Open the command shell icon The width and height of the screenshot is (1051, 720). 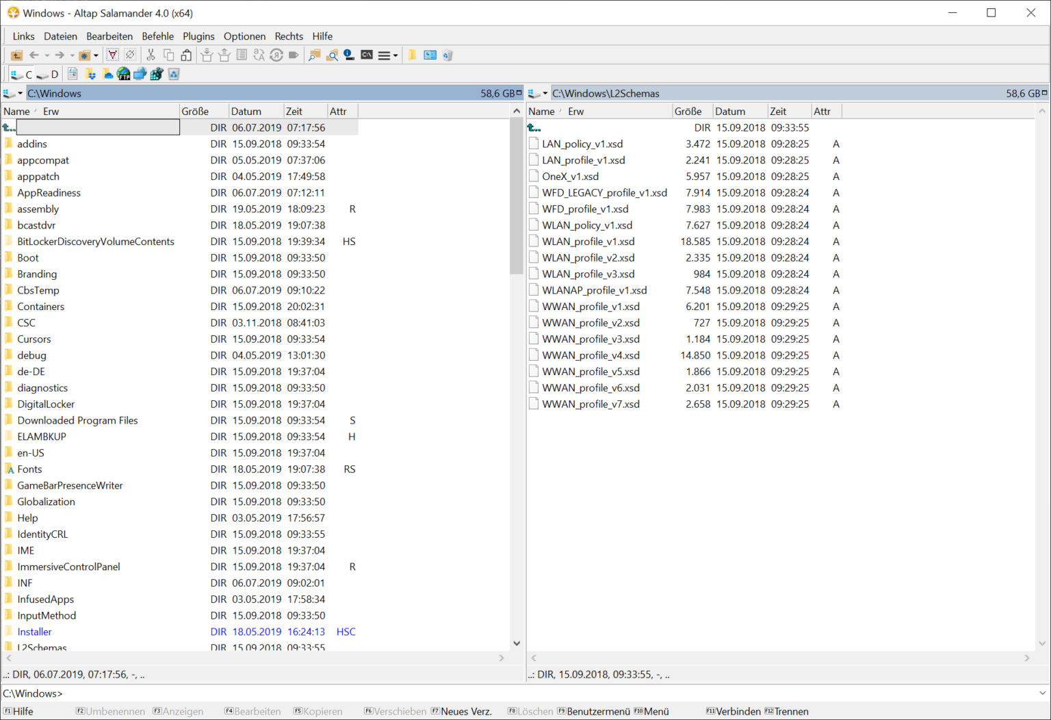coord(367,55)
